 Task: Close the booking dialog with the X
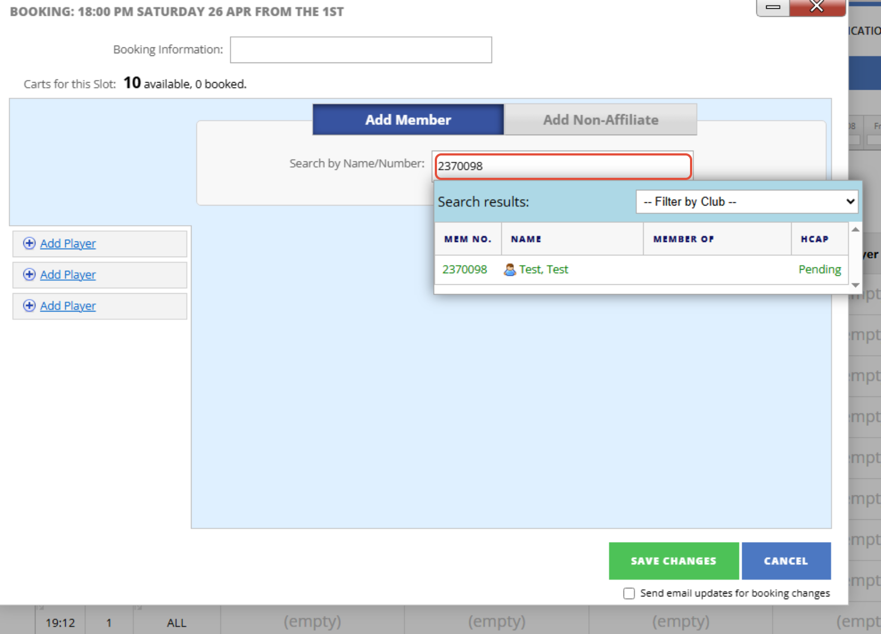click(817, 7)
